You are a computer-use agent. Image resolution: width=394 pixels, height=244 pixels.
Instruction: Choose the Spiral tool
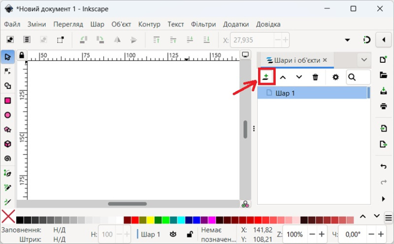point(7,158)
